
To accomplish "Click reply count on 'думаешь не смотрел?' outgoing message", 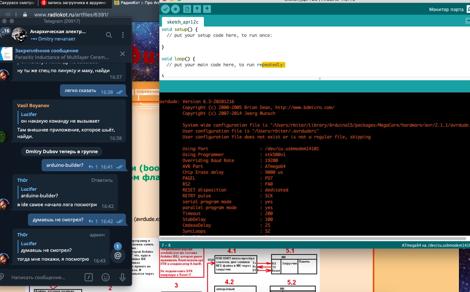I will [93, 221].
